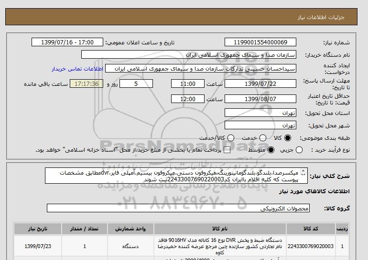Screen dimensions: 368x260
Task: Select the کالا radio button
Action: (x=288, y=138)
